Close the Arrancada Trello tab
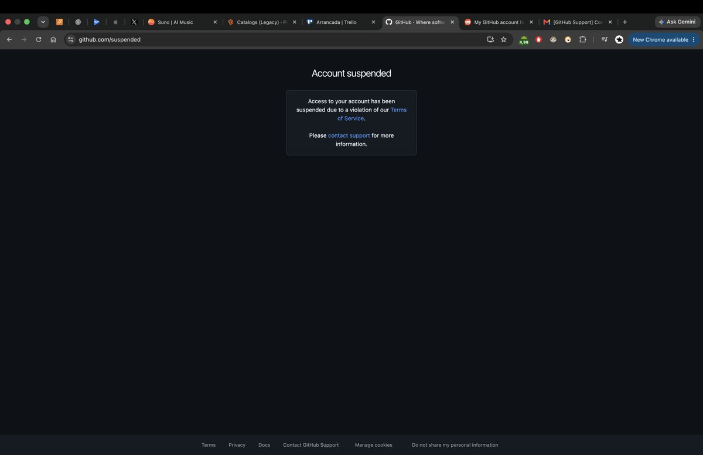This screenshot has height=455, width=703. tap(373, 22)
